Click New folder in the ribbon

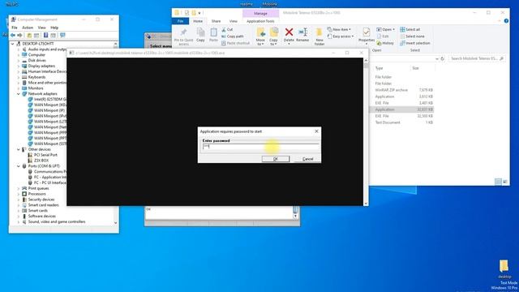click(x=320, y=36)
